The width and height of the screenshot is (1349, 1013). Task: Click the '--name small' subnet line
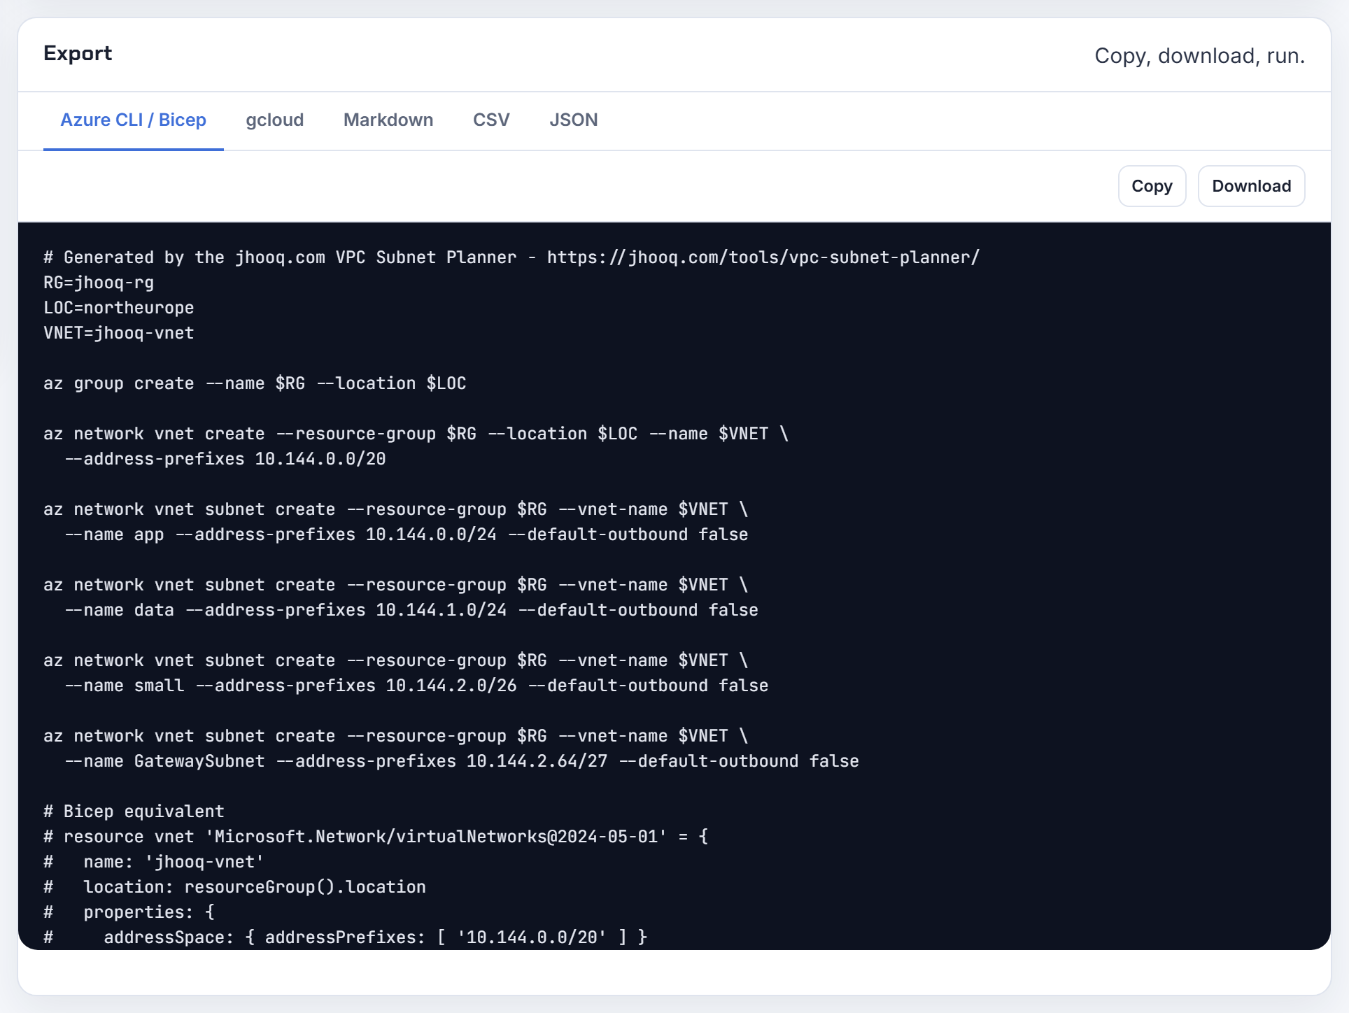pyautogui.click(x=416, y=686)
